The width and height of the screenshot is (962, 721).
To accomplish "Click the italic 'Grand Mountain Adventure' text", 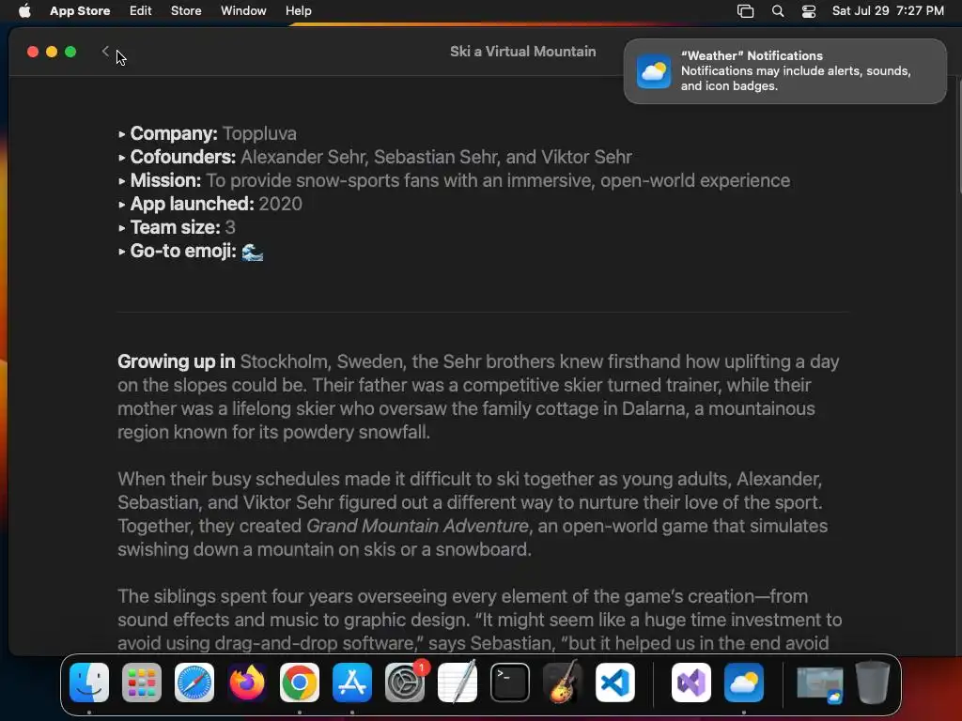I will (417, 526).
